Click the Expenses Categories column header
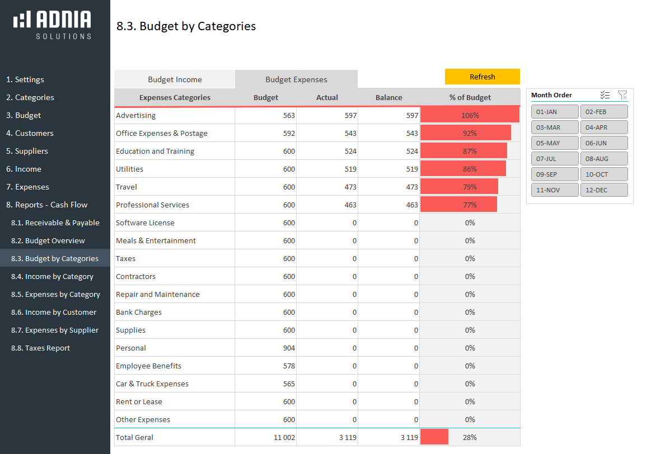651x454 pixels. [x=175, y=97]
